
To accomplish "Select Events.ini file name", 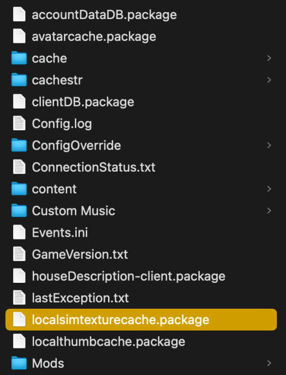I will point(60,233).
